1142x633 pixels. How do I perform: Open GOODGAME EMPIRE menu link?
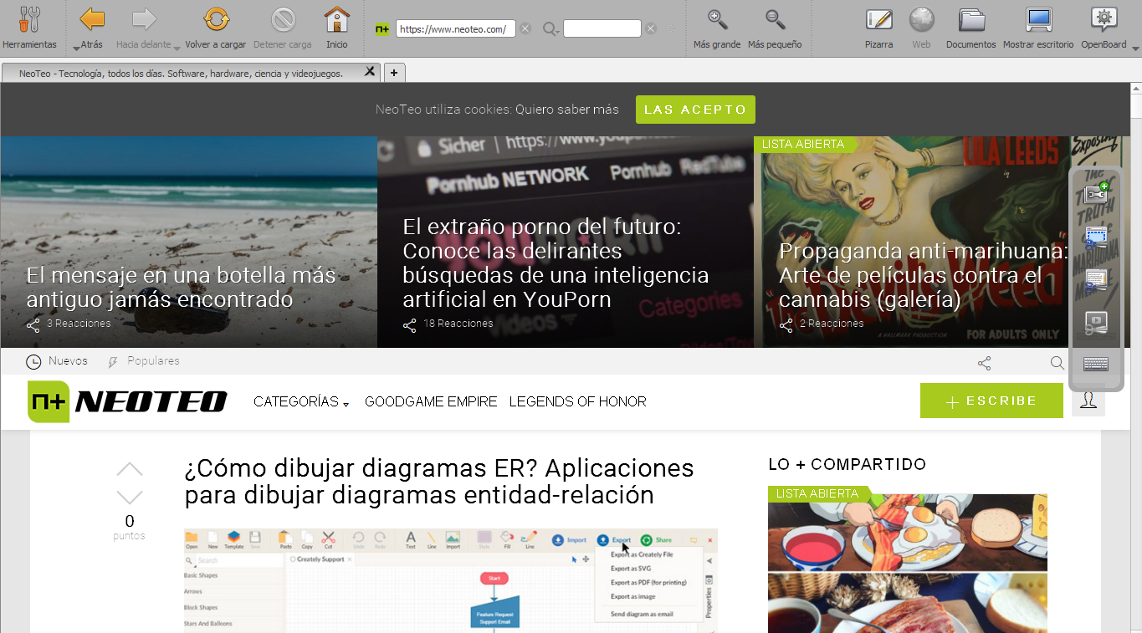pos(431,402)
